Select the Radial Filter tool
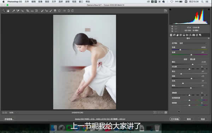 [x=59, y=11]
